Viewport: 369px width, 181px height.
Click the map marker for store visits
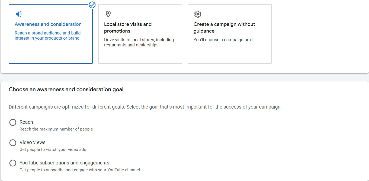(108, 14)
